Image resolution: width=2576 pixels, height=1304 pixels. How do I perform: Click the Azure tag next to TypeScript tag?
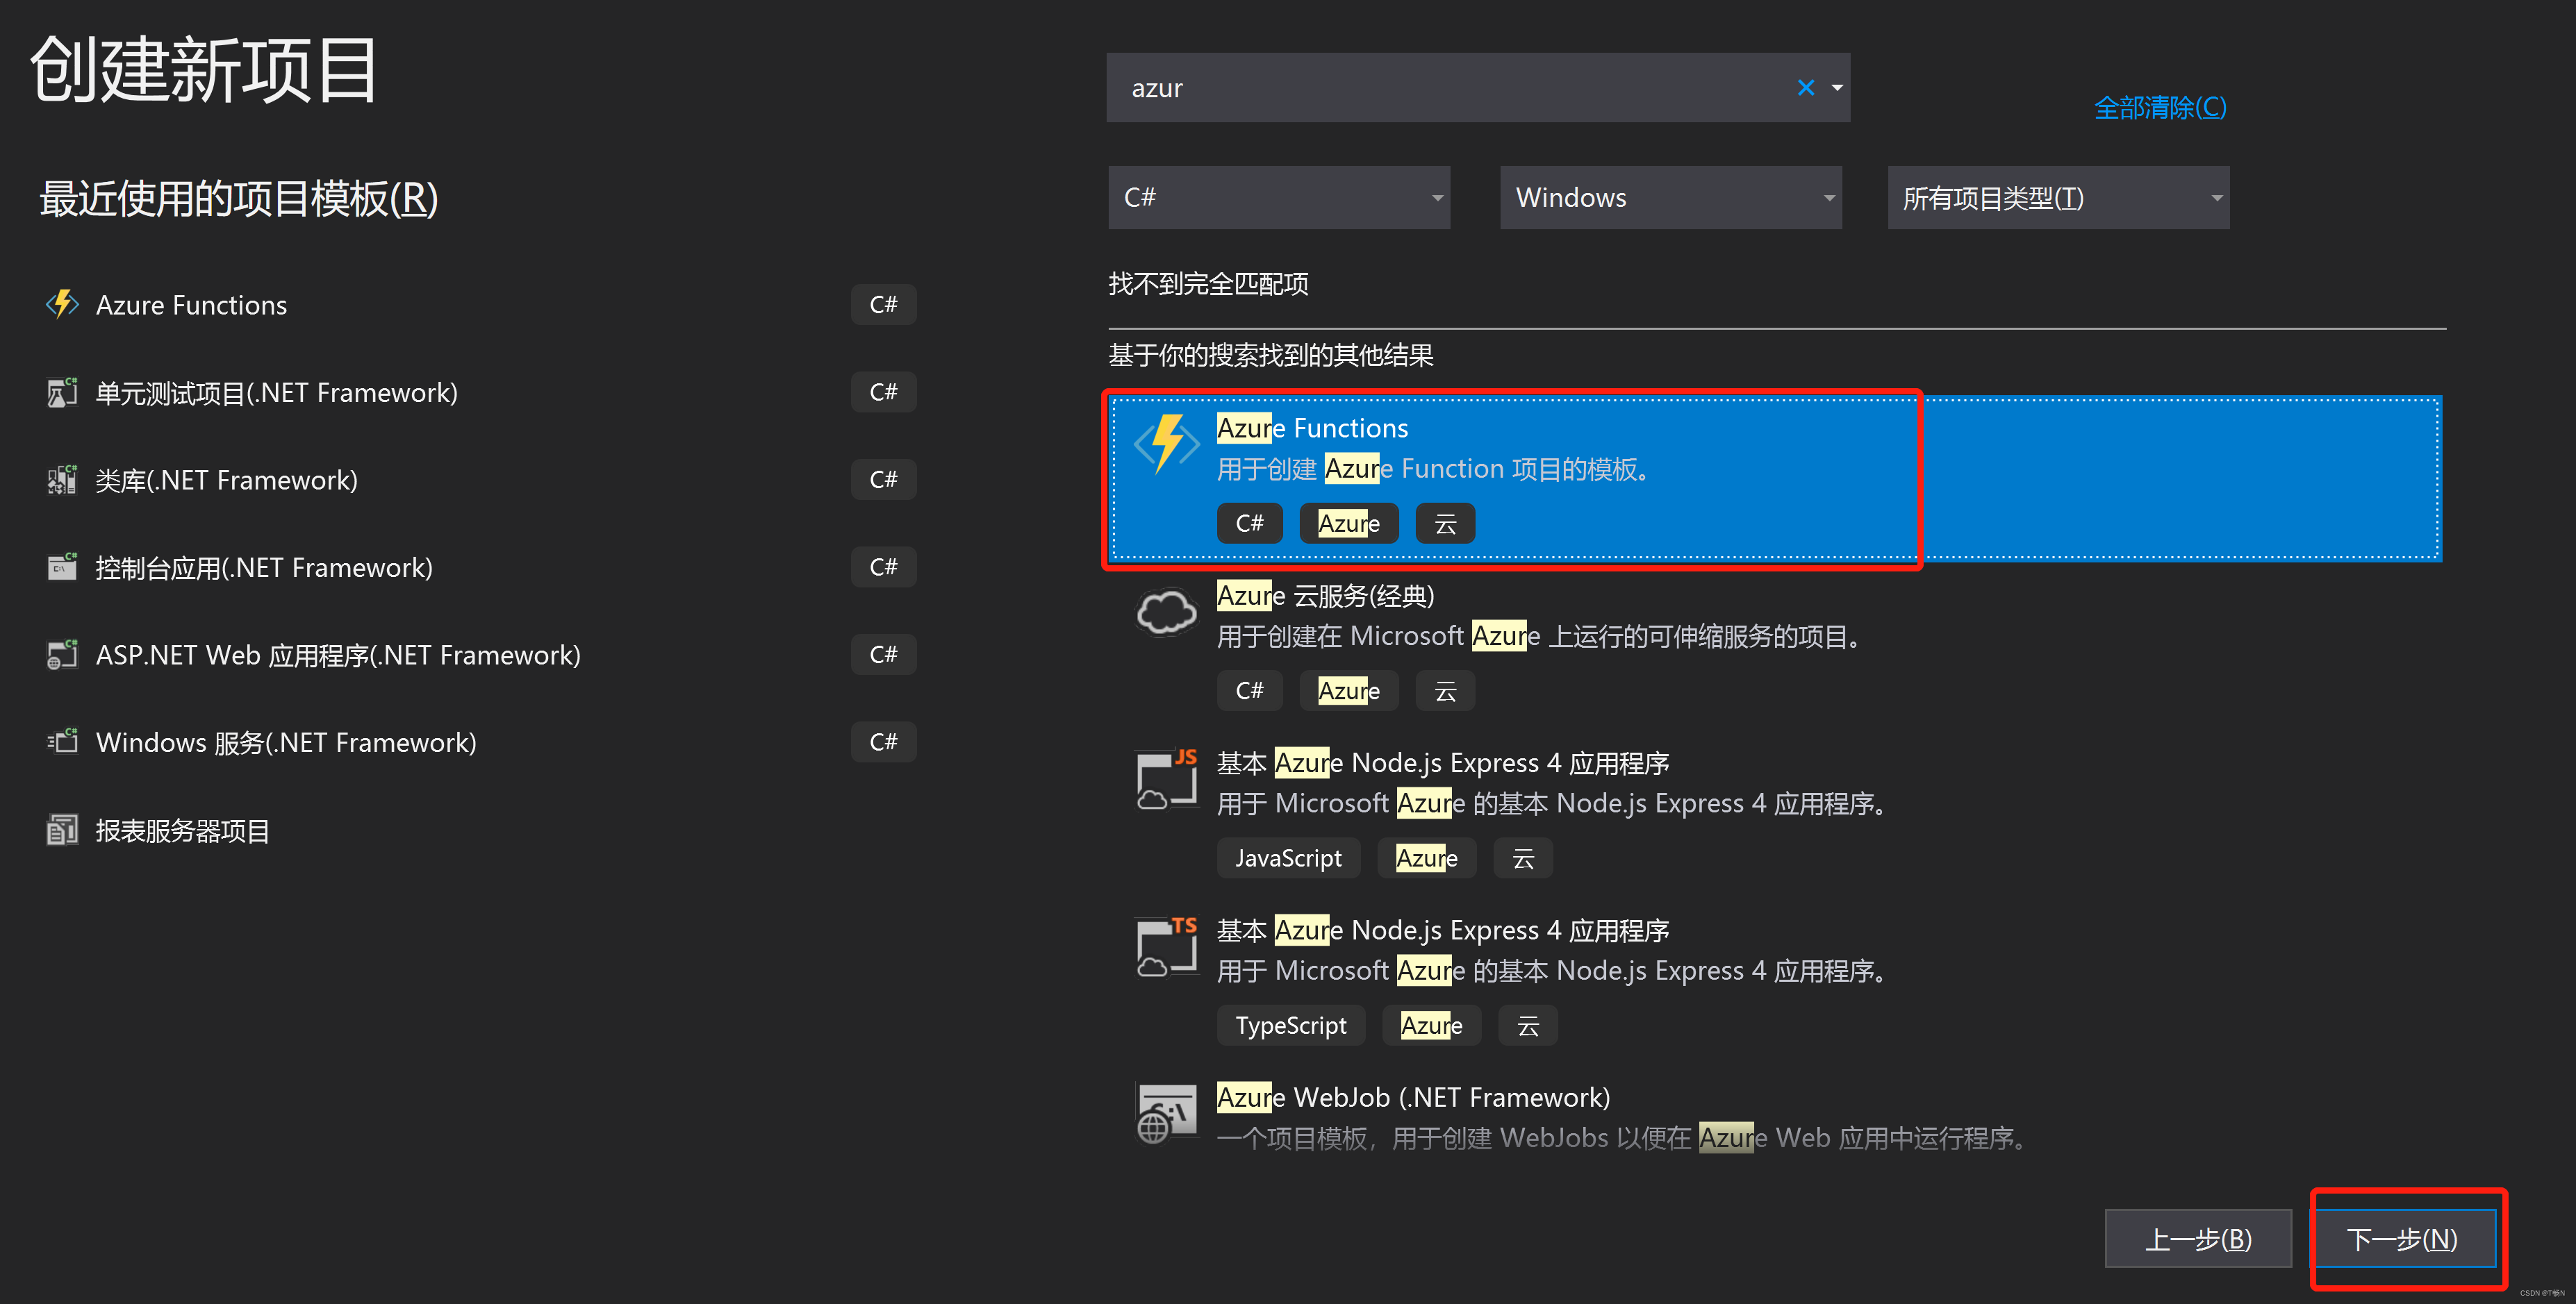tap(1431, 1025)
